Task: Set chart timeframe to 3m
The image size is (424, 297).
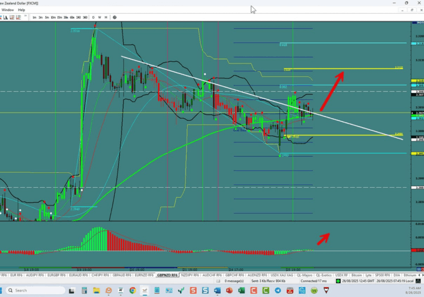Action: click(40, 17)
